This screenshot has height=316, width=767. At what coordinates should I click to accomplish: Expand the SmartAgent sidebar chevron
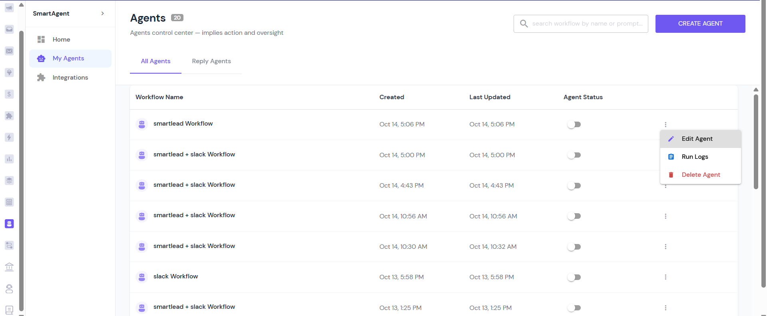coord(103,14)
